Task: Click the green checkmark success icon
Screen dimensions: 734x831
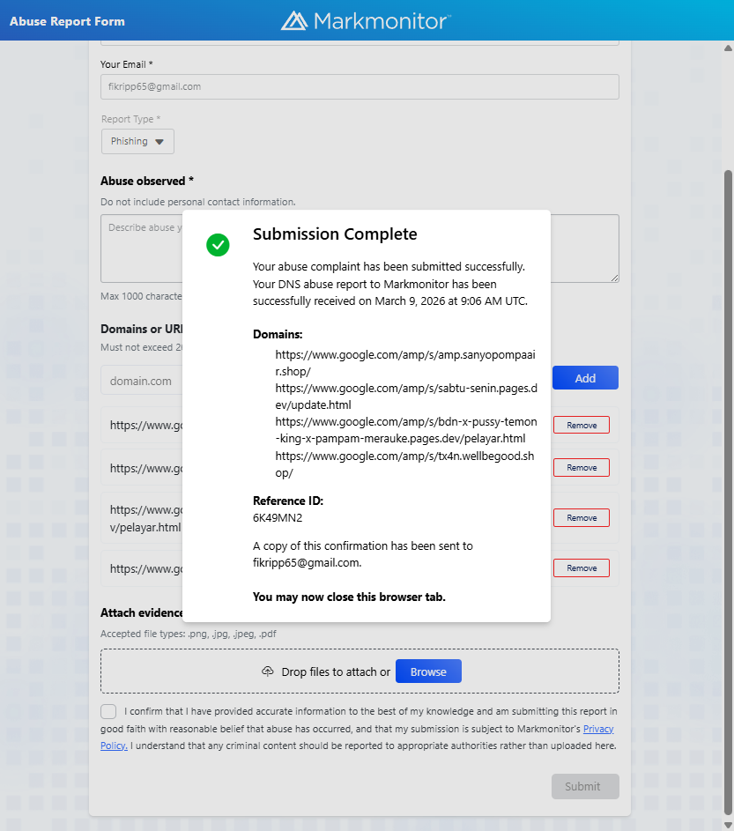Action: click(218, 245)
